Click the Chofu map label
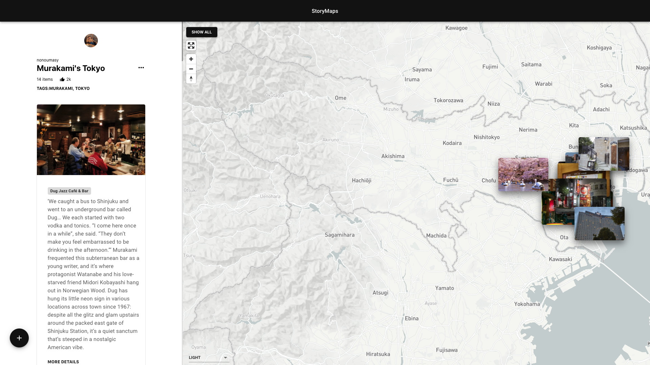Image resolution: width=650 pixels, height=365 pixels. [x=489, y=180]
